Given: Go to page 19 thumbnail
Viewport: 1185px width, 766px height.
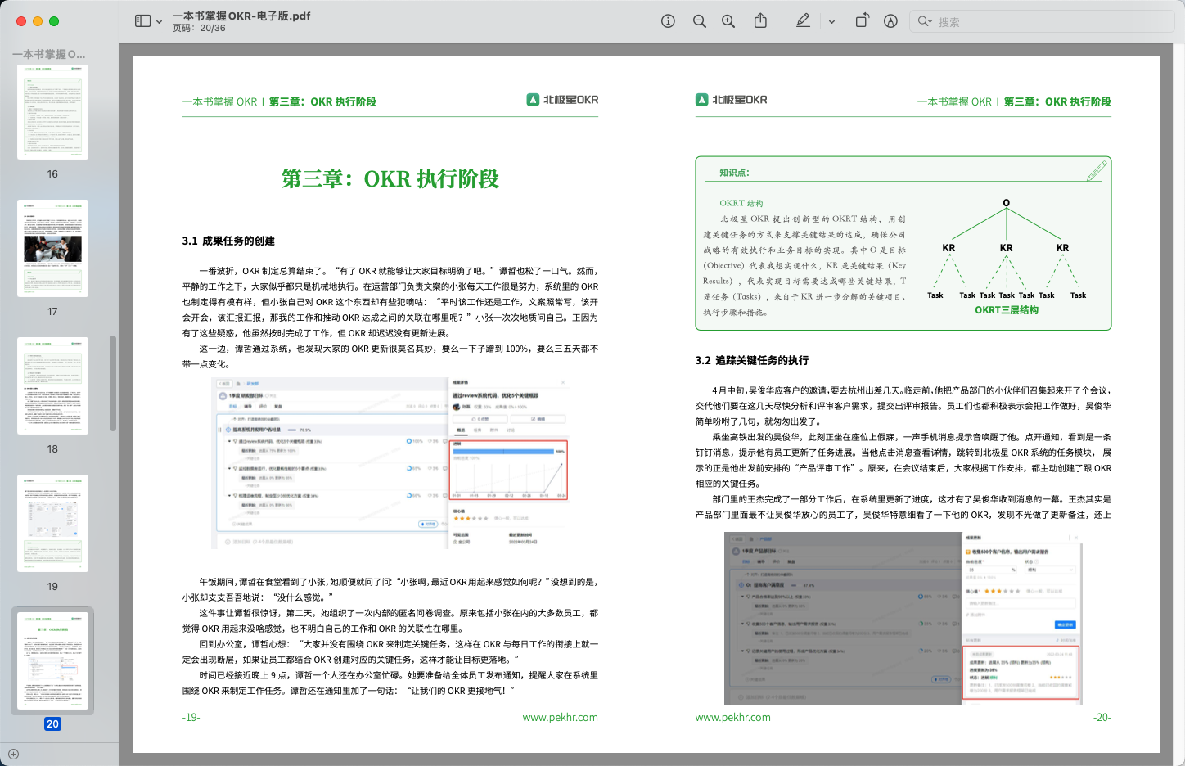Looking at the screenshot, I should (x=52, y=523).
